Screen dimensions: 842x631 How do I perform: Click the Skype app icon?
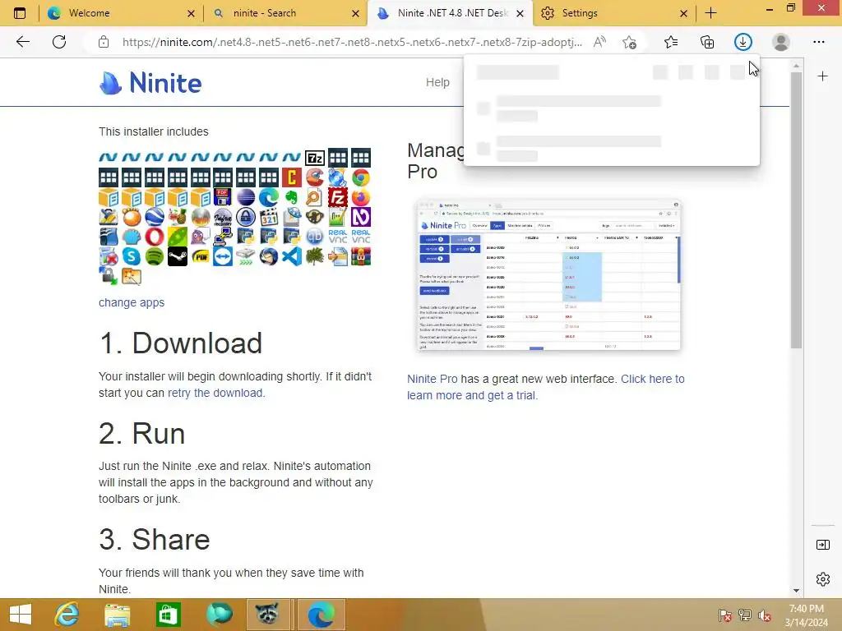tap(131, 256)
